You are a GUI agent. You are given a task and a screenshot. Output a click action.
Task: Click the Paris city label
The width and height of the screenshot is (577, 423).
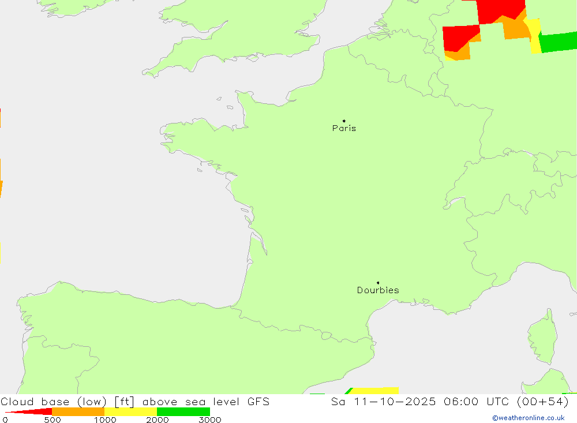pos(344,128)
